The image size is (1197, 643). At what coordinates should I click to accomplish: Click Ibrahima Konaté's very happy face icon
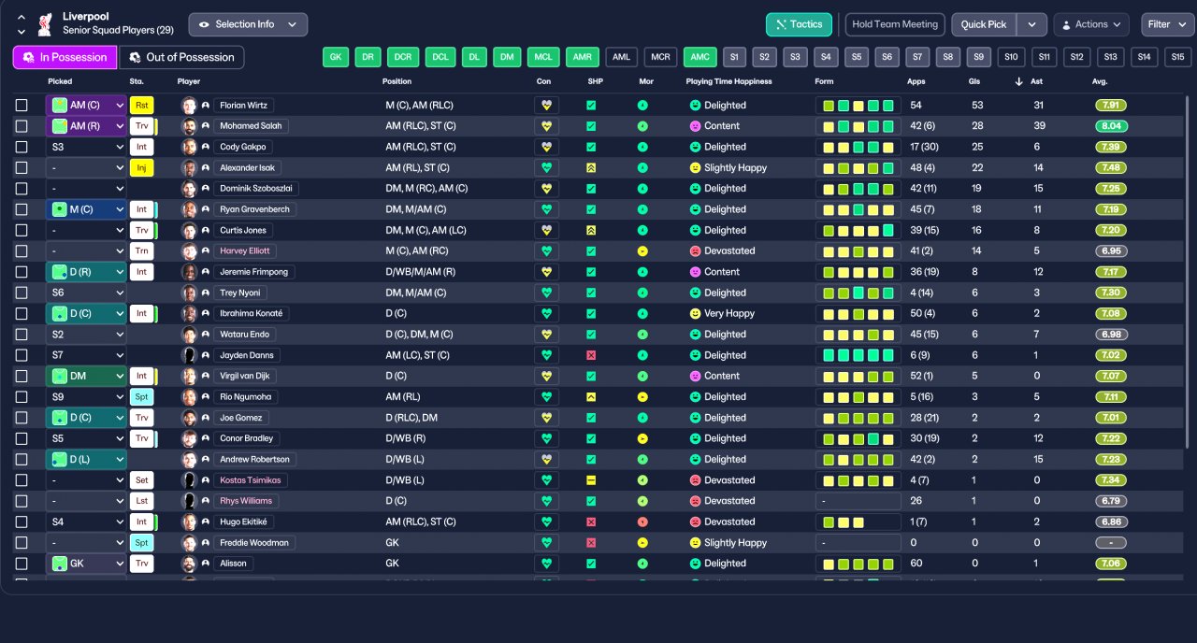coord(695,313)
